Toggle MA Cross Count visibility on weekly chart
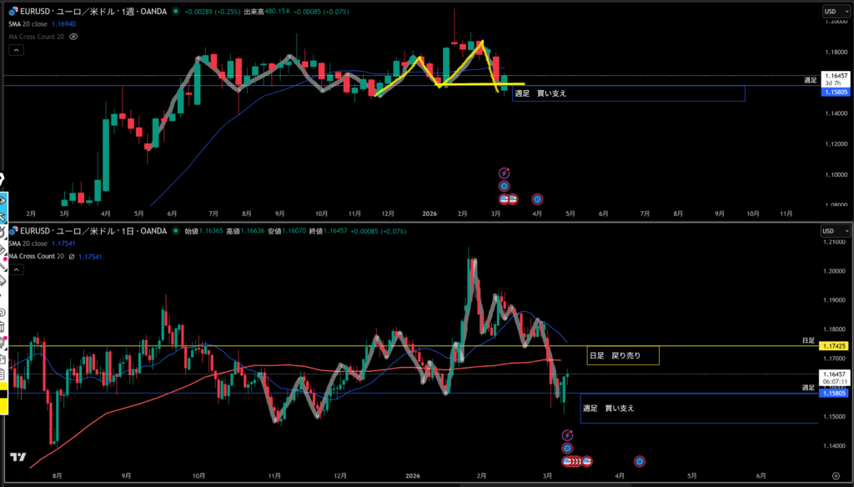 [73, 38]
